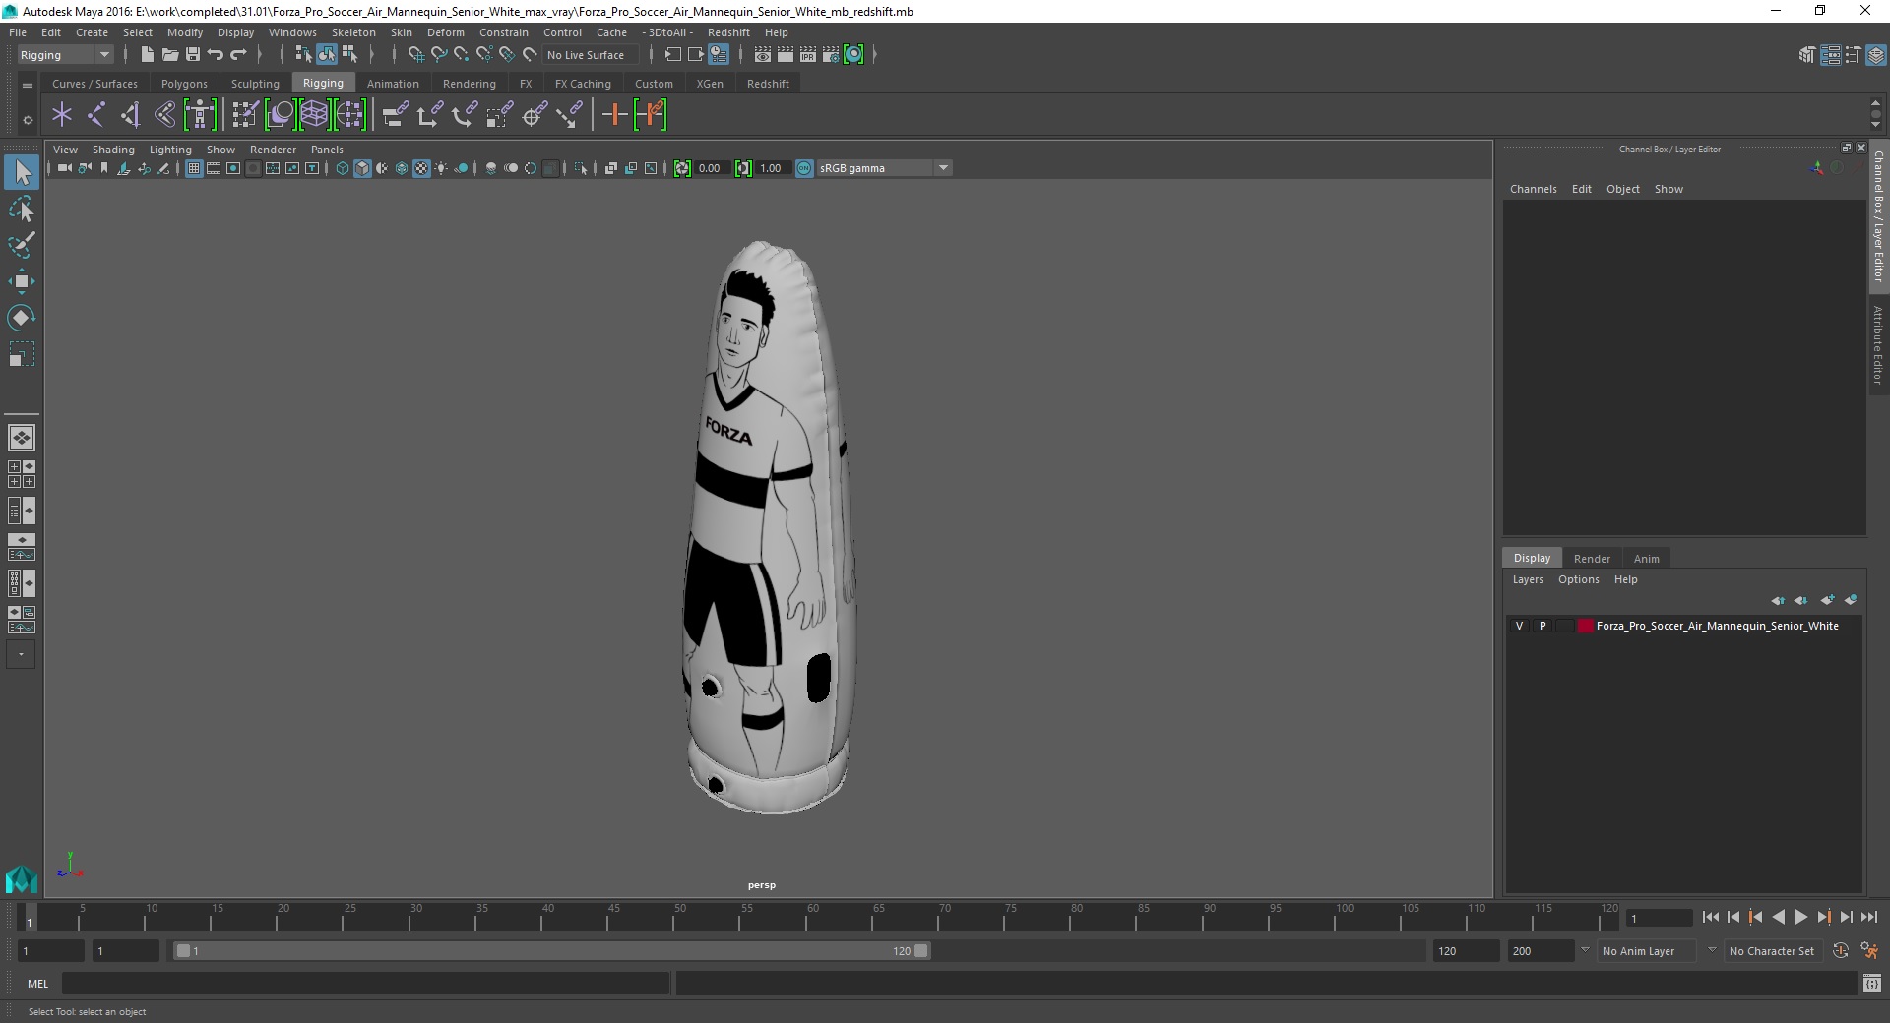Open the sRGB gamma dropdown

pyautogui.click(x=884, y=168)
